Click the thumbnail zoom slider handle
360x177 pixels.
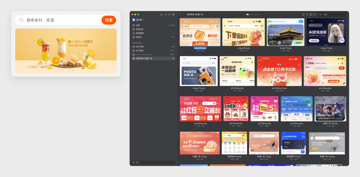click(x=248, y=15)
